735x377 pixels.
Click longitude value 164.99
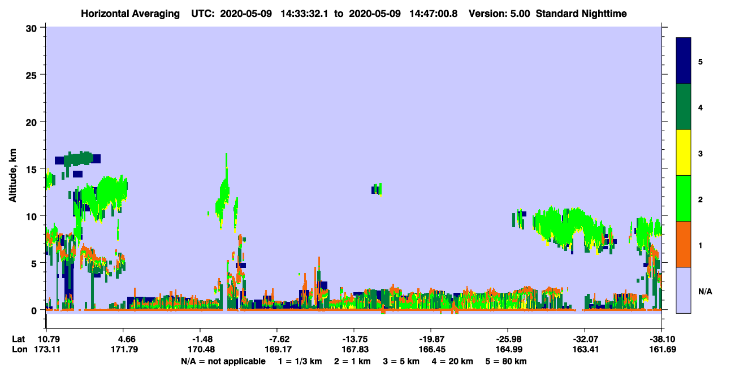509,350
